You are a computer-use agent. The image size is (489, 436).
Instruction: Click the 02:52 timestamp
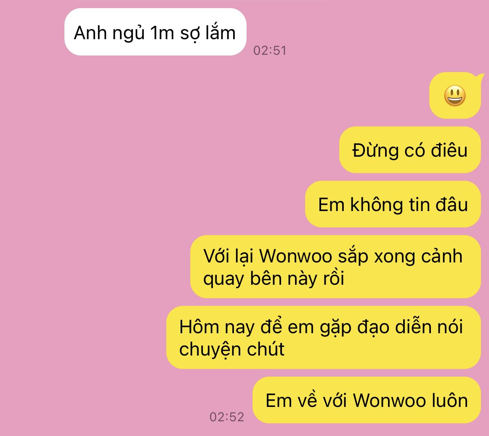click(x=227, y=417)
